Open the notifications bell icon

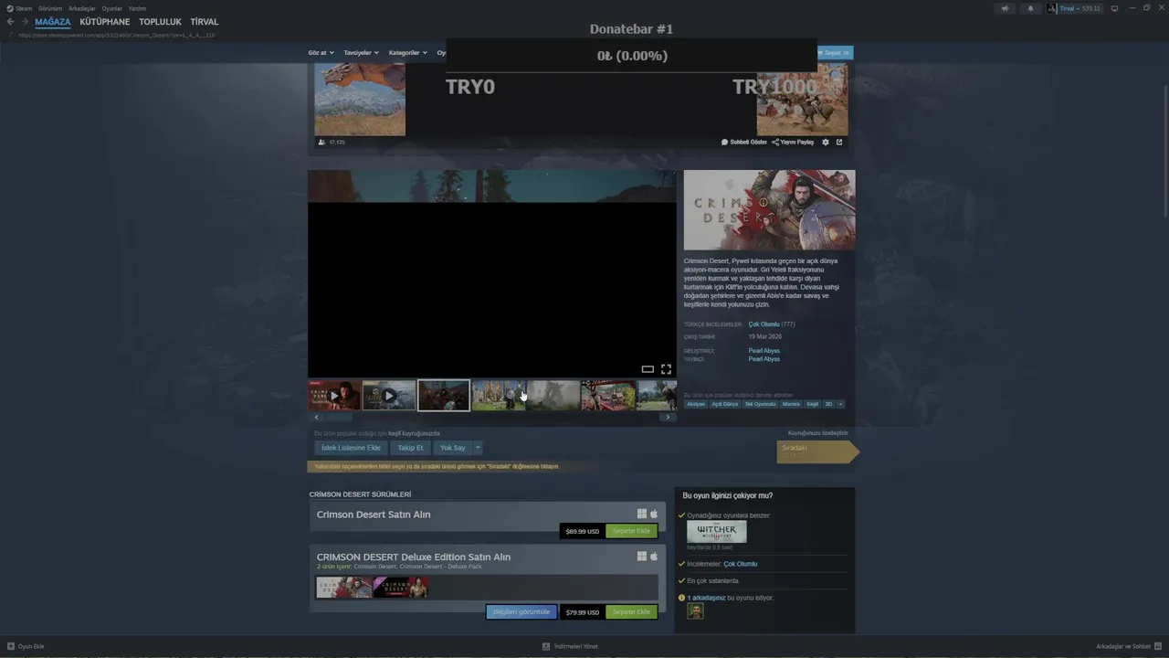click(1031, 8)
